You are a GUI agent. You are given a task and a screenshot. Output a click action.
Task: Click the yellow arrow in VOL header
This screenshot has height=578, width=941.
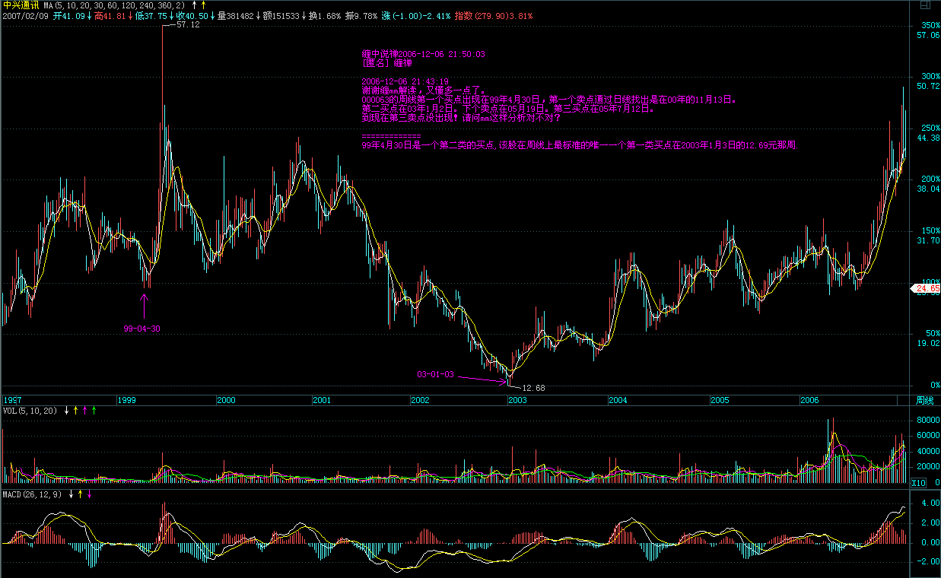[76, 411]
